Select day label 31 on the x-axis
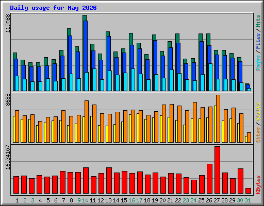Screen dimensions: 264x206 click(x=247, y=200)
